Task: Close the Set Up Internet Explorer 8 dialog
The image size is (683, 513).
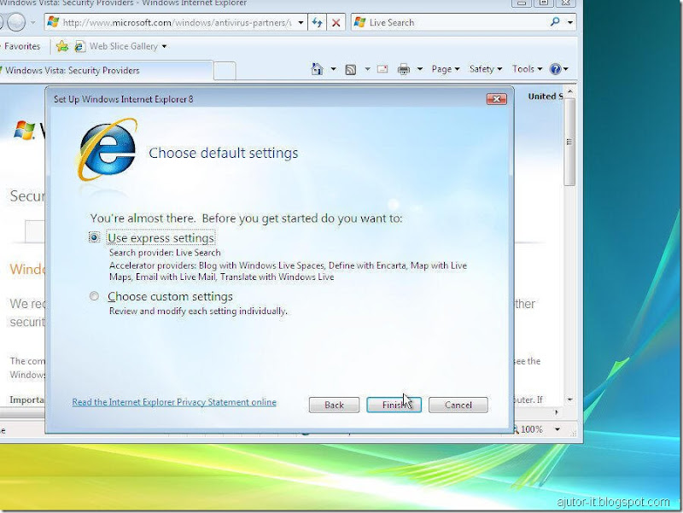Action: (497, 99)
